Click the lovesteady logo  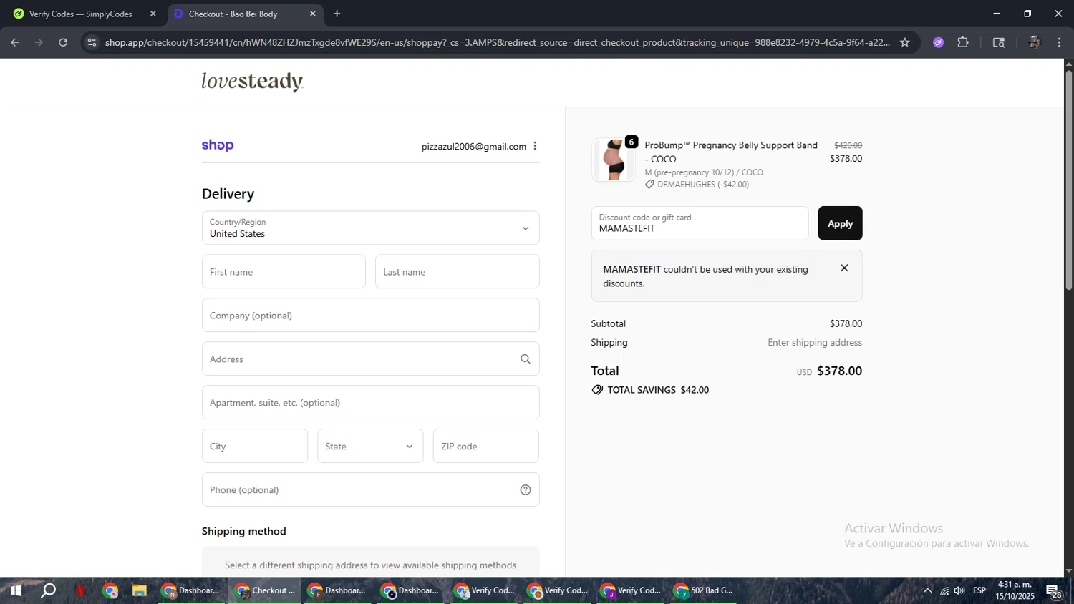pos(252,82)
